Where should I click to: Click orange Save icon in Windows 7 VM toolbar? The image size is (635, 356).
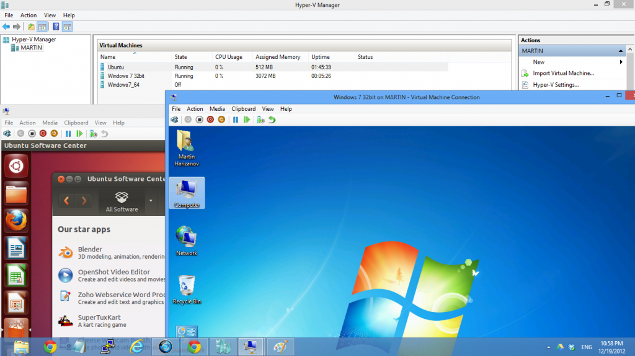tap(221, 119)
